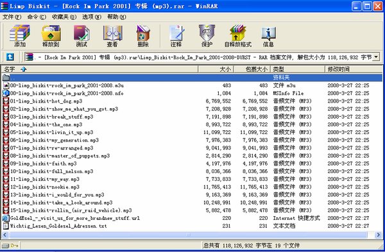Click the Wichtig_Lesen text file icon
The height and width of the screenshot is (252, 385).
pyautogui.click(x=6, y=226)
